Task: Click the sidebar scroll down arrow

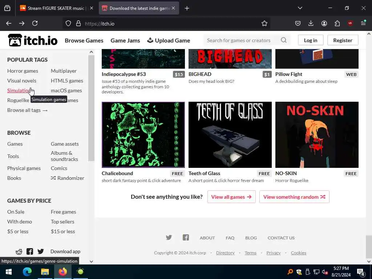Action: click(x=91, y=262)
